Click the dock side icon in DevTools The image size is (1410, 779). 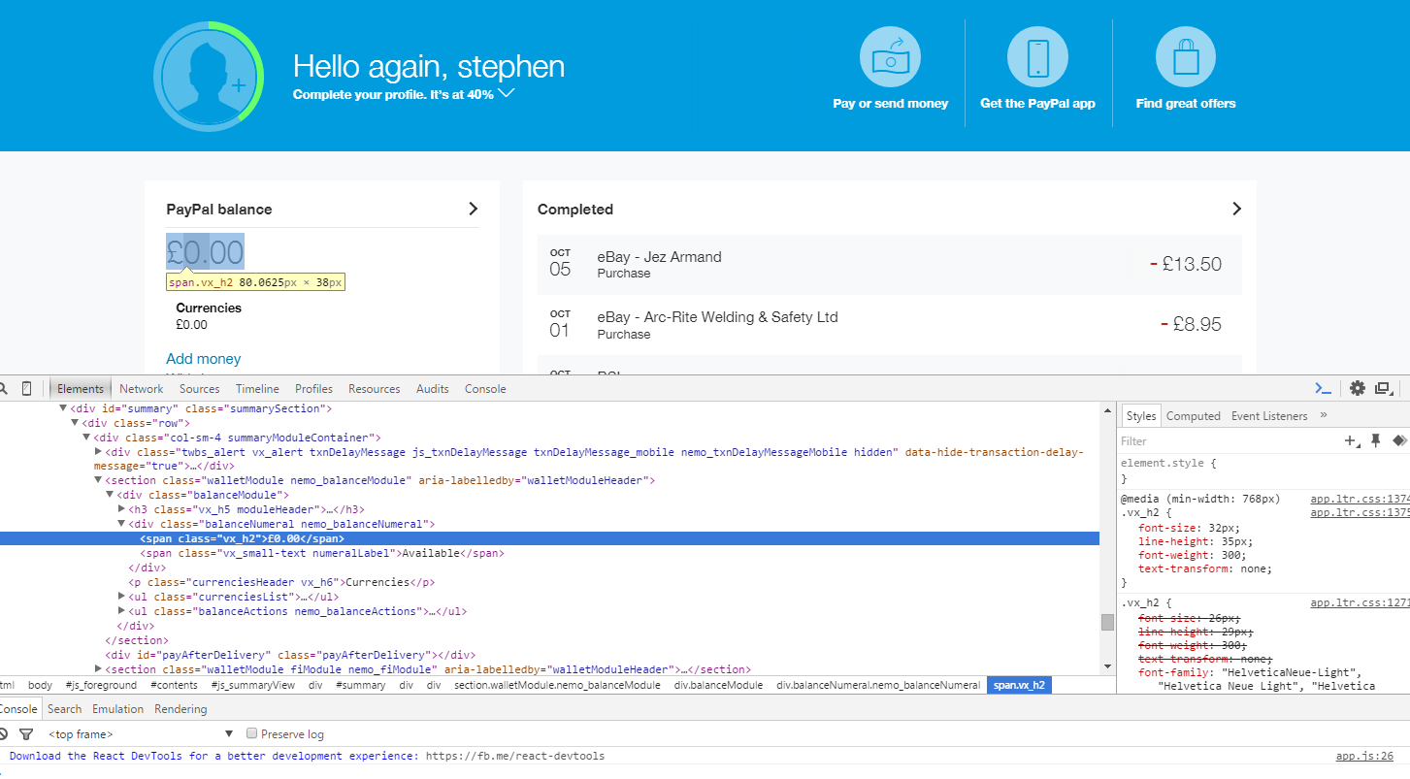(x=1383, y=388)
